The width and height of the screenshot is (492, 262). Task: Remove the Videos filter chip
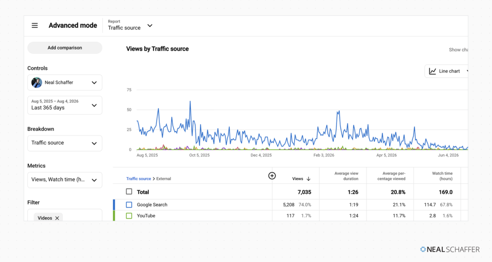pos(57,218)
